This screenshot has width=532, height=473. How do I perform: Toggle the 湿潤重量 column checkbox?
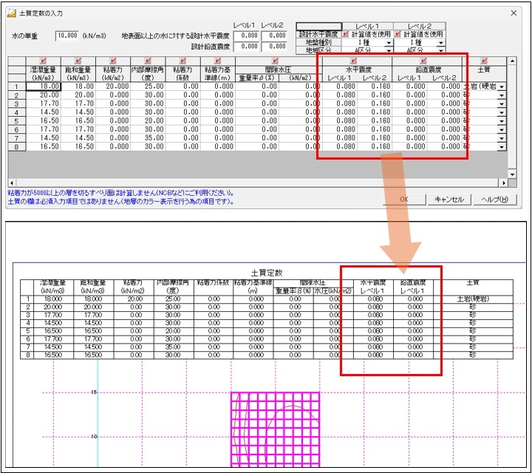pos(43,61)
